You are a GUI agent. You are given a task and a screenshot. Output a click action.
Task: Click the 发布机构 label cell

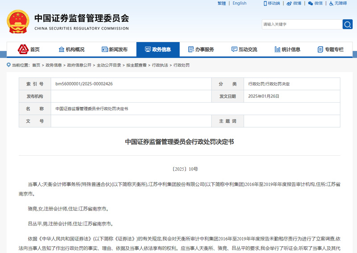tap(35, 96)
